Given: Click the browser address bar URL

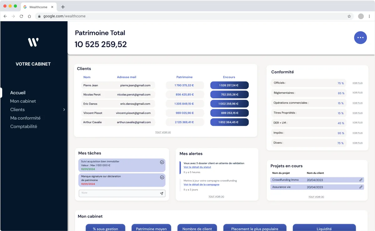Looking at the screenshot, I should click(x=64, y=16).
